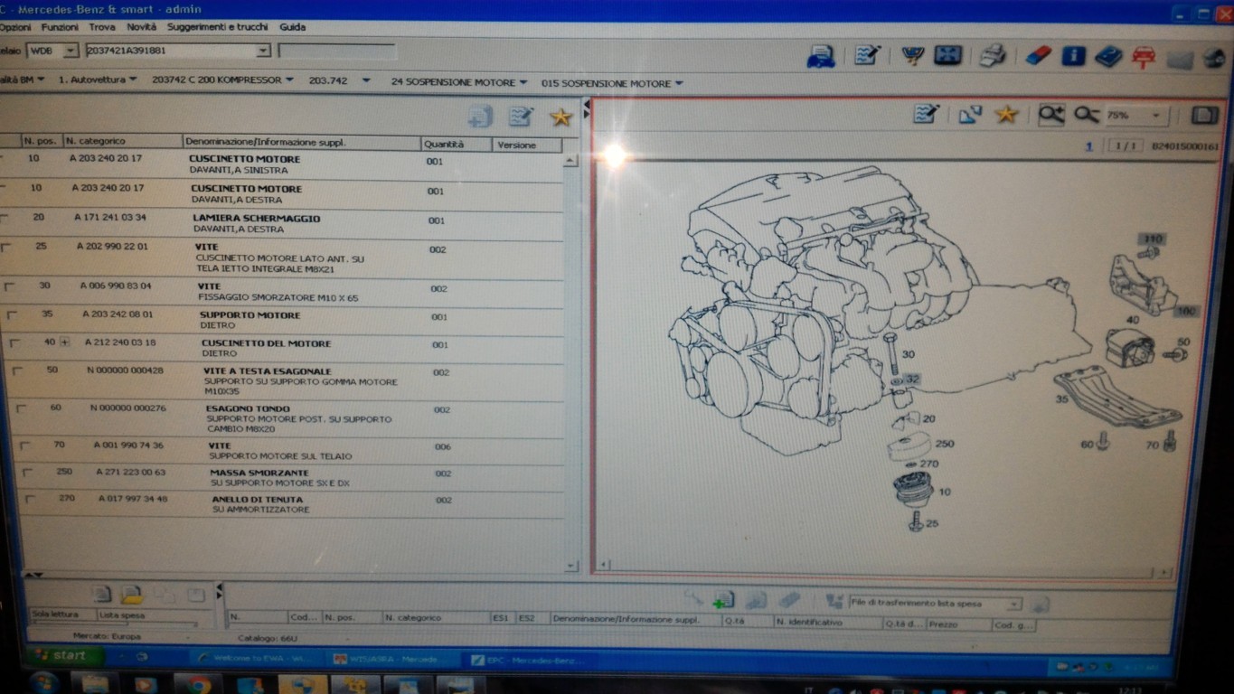This screenshot has height=694, width=1234.
Task: Click the star icon above parts list
Action: click(560, 117)
